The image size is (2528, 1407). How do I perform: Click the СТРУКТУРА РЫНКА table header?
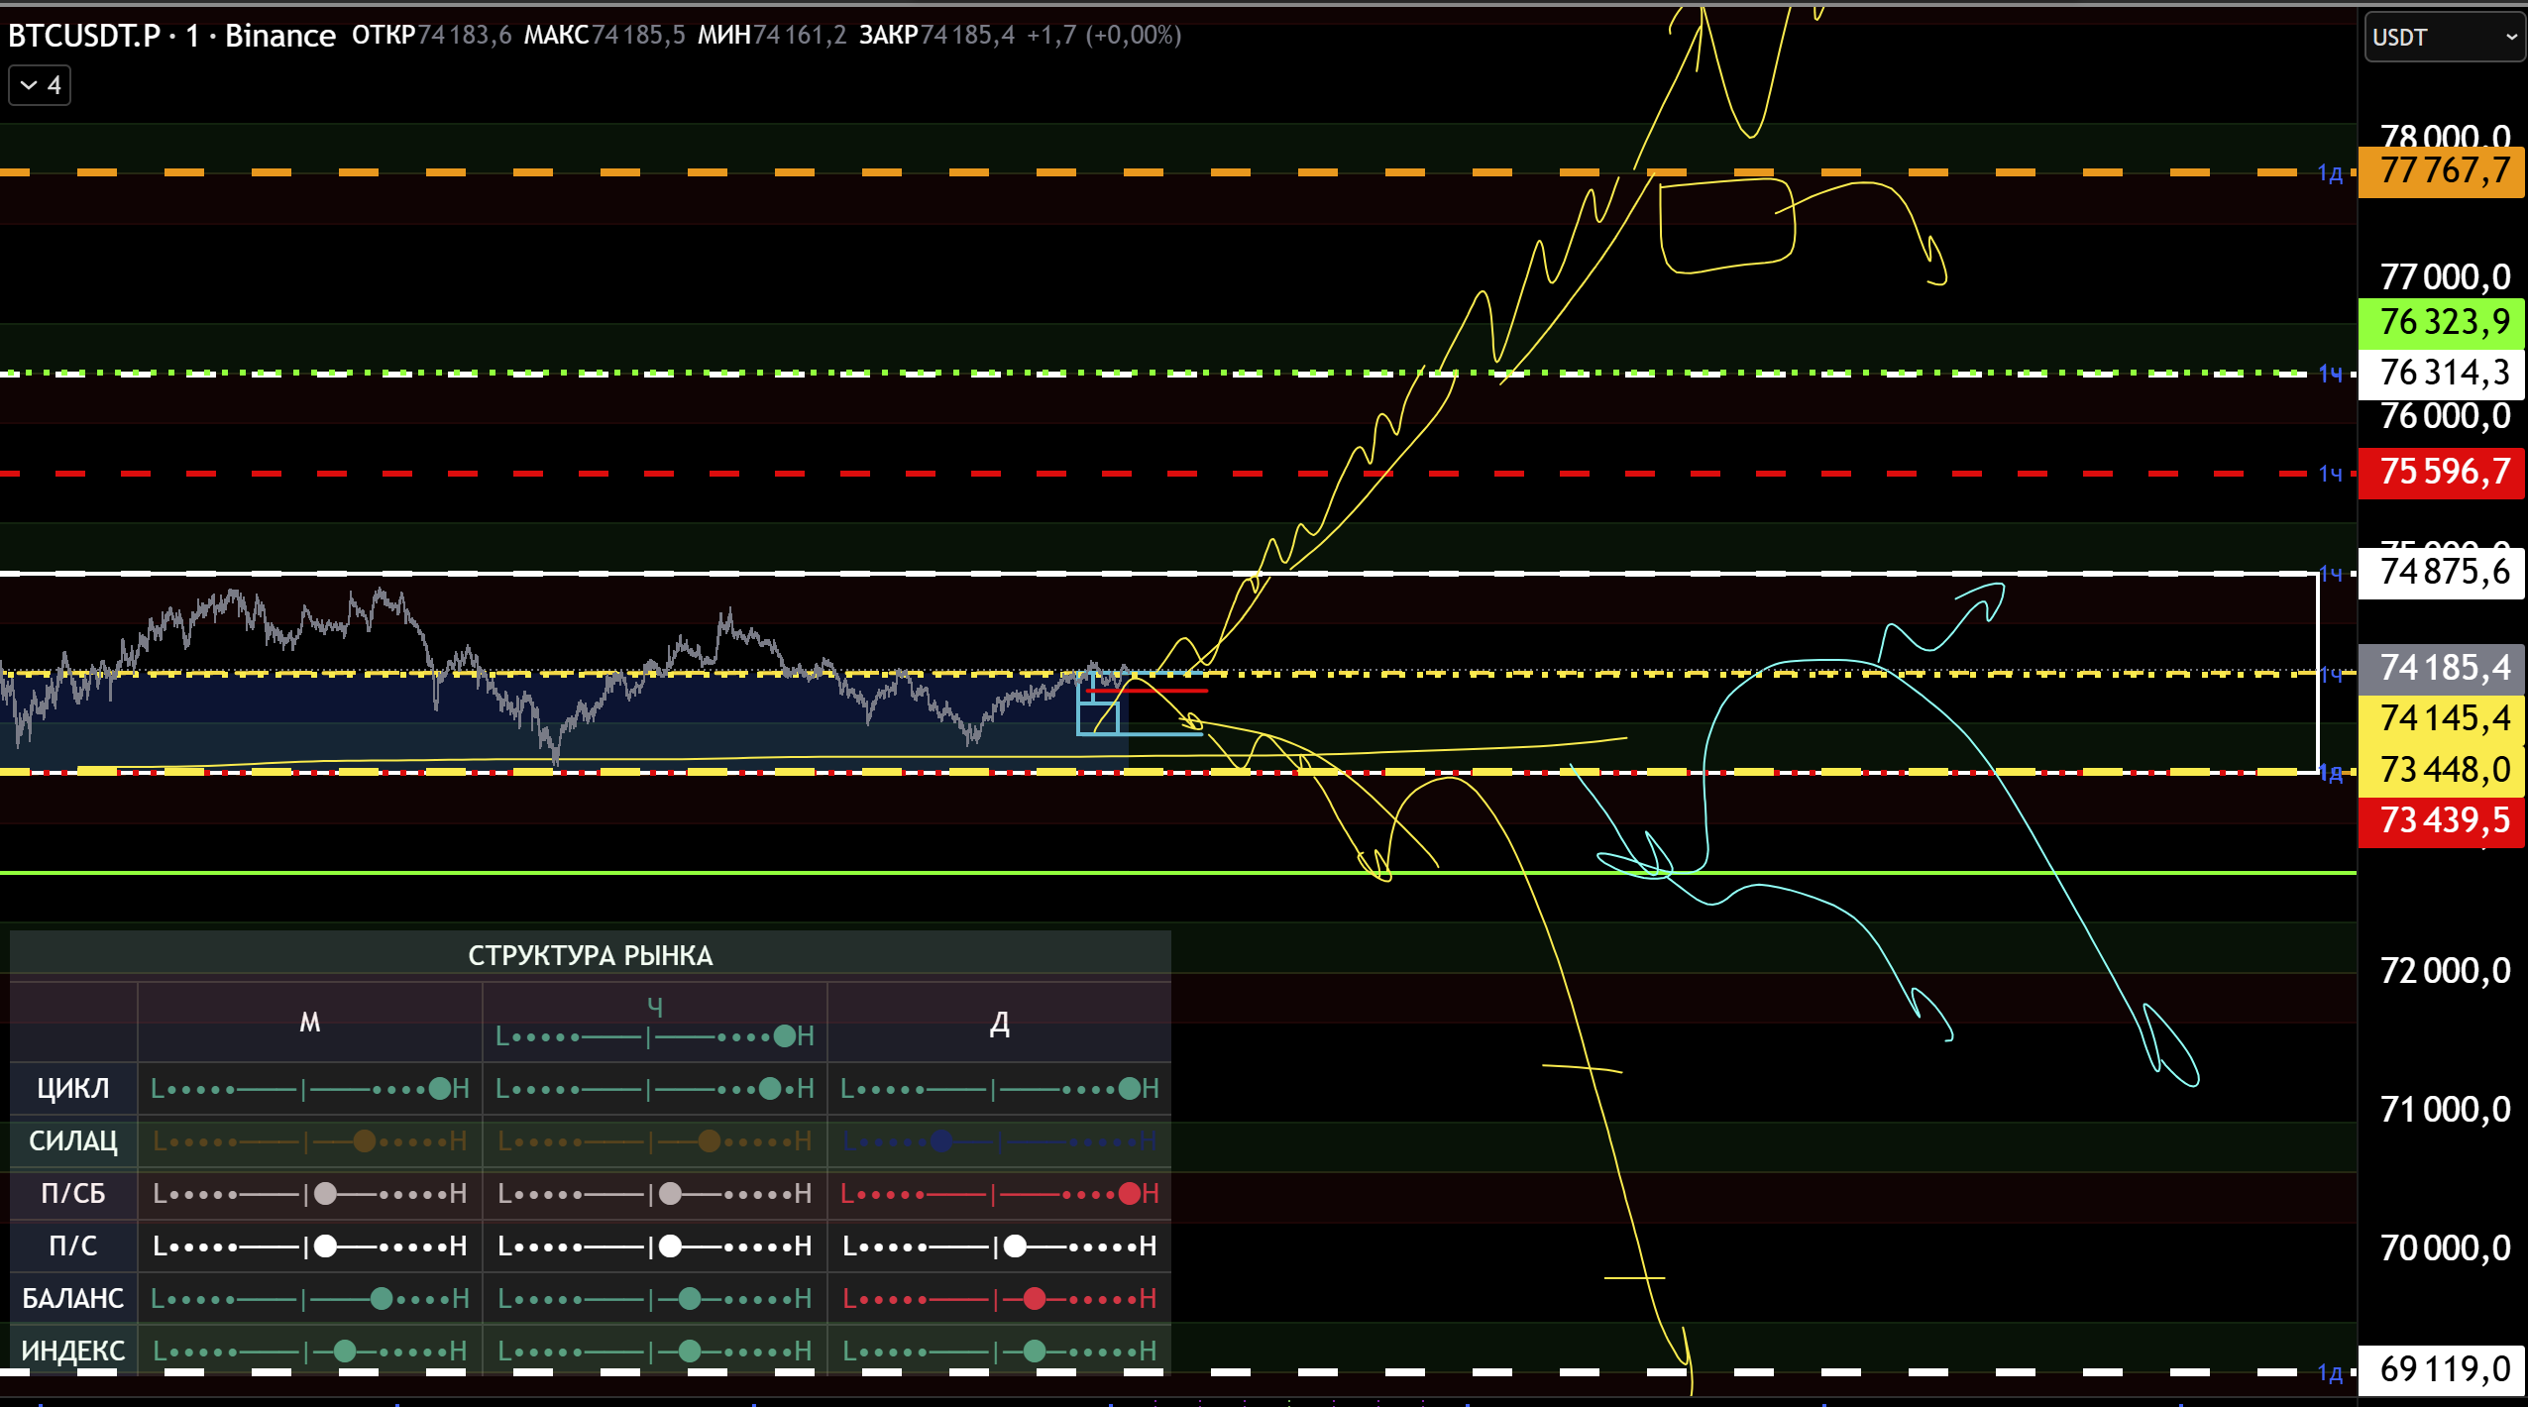pyautogui.click(x=590, y=956)
